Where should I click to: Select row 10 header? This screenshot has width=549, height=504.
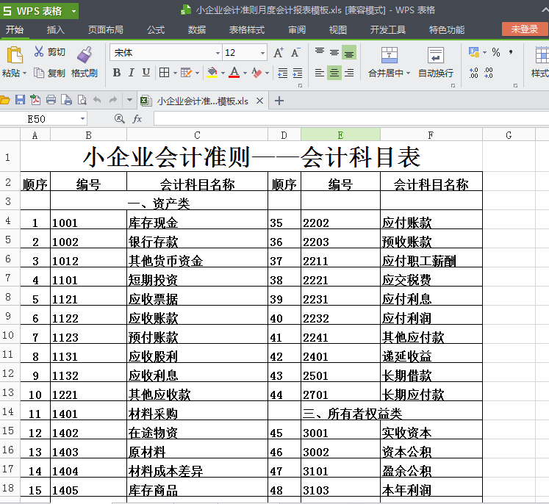[8, 335]
